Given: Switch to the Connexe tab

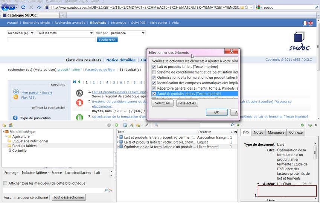Looking at the screenshot, I should pos(296,132).
